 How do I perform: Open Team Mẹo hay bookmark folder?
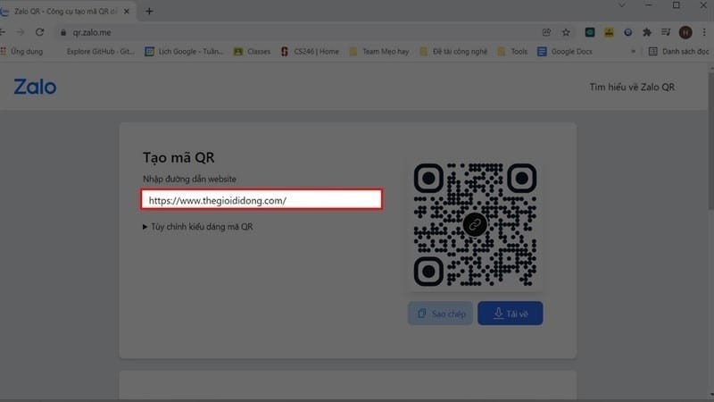pyautogui.click(x=378, y=52)
